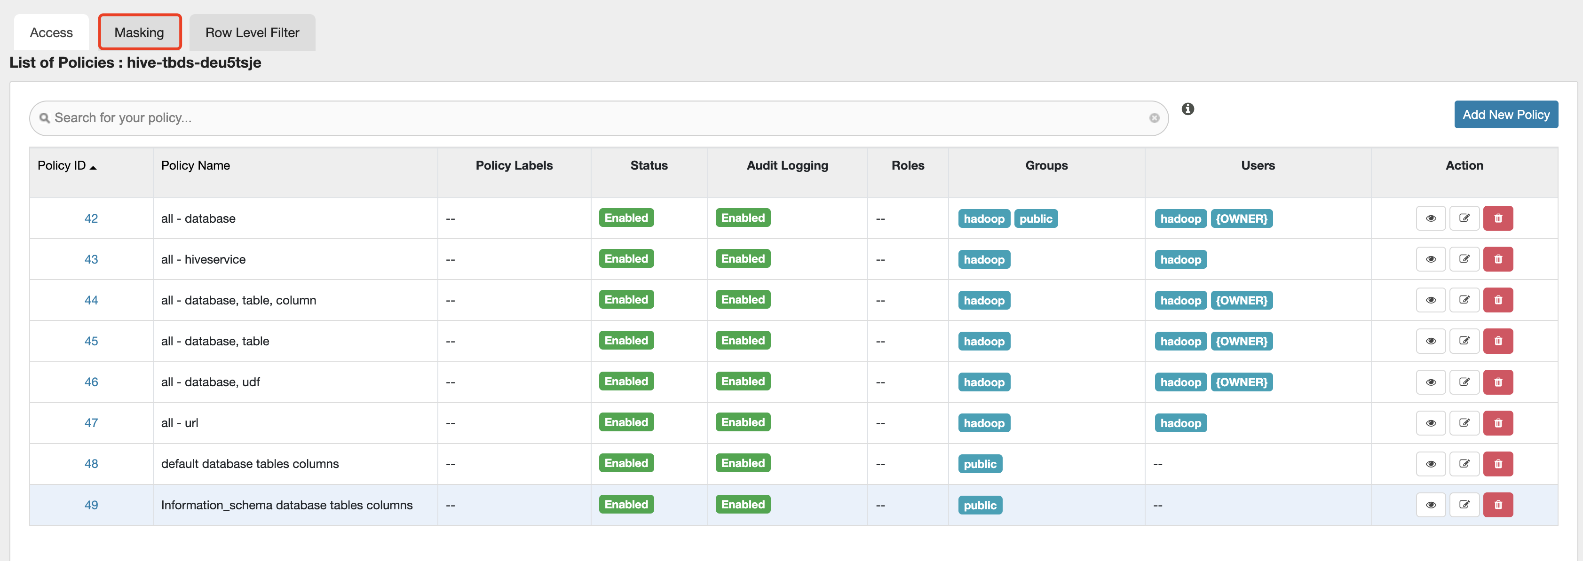
Task: Open policy ID 44 link
Action: [91, 300]
